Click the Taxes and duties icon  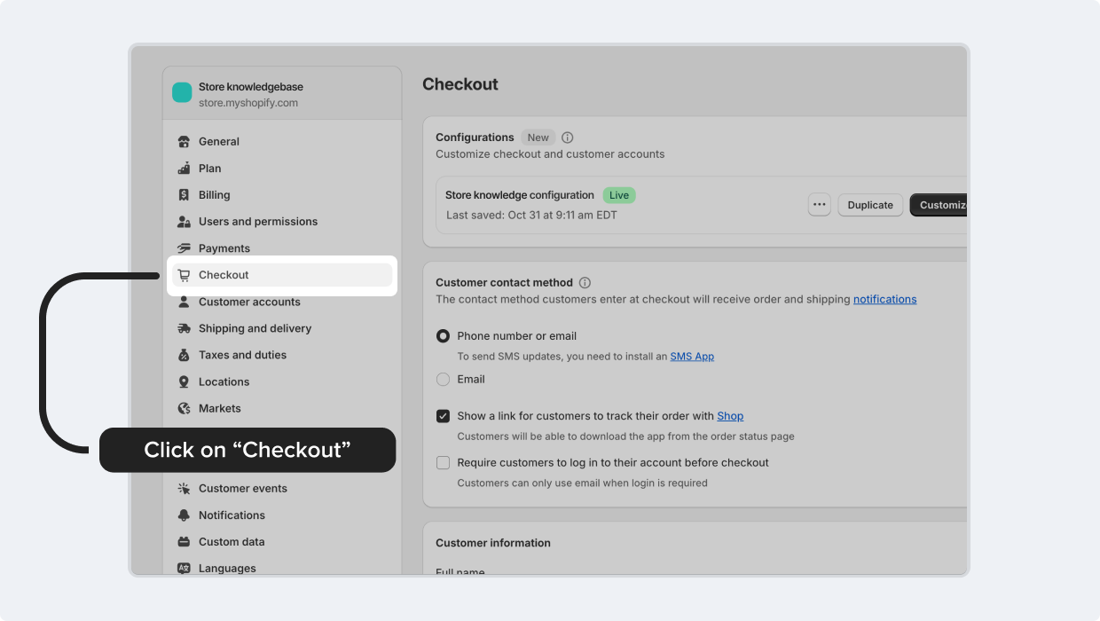[184, 355]
